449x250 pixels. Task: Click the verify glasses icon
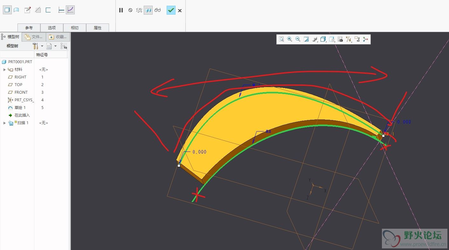[158, 10]
